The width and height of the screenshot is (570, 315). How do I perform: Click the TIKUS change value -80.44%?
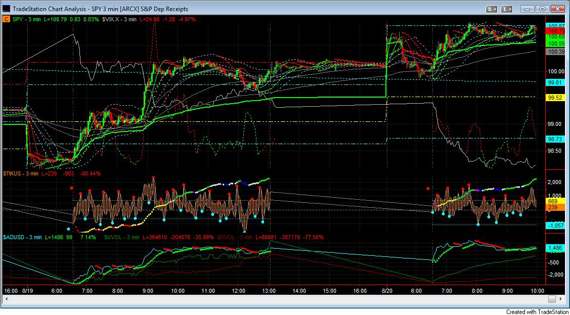tap(91, 173)
